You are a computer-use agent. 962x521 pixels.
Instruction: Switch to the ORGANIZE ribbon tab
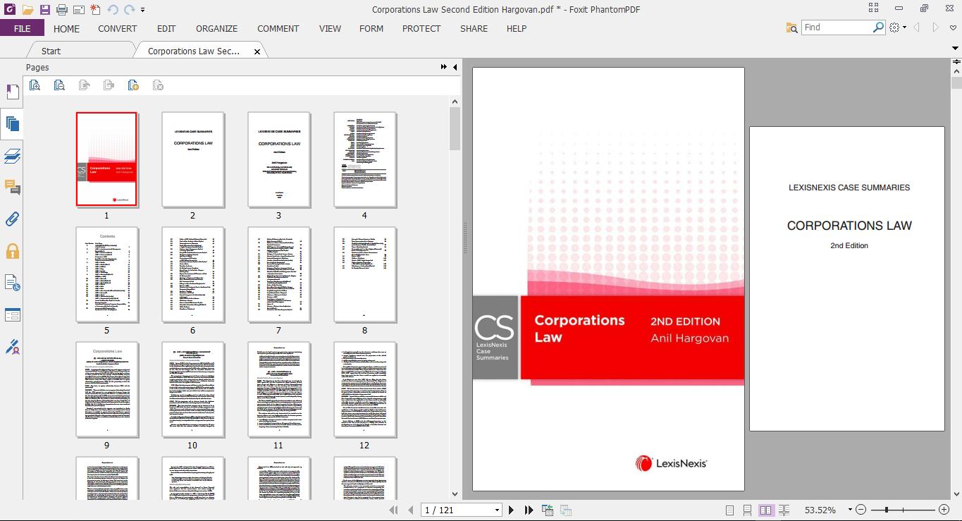click(216, 29)
